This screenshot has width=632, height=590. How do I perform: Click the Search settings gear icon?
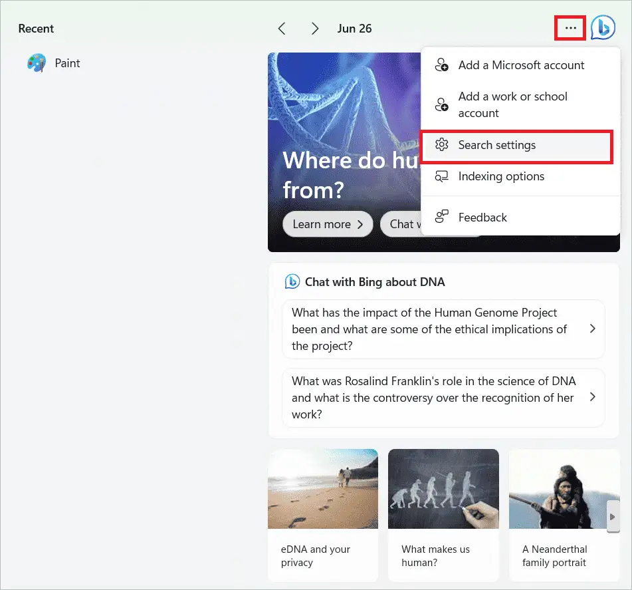click(441, 145)
